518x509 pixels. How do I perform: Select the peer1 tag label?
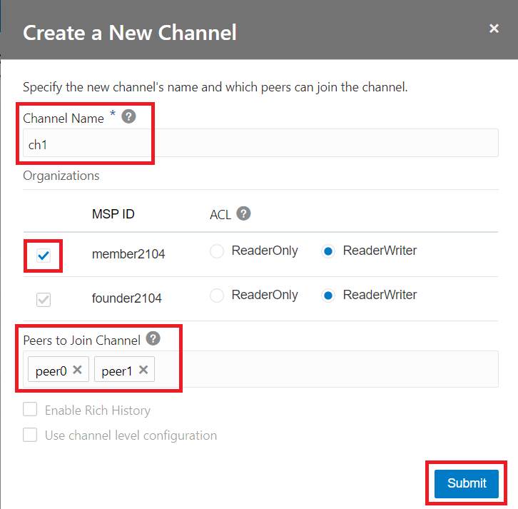[116, 371]
